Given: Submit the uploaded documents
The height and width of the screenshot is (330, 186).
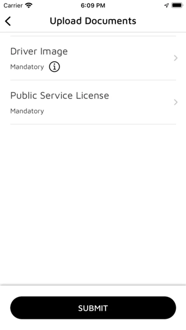Looking at the screenshot, I should click(93, 308).
